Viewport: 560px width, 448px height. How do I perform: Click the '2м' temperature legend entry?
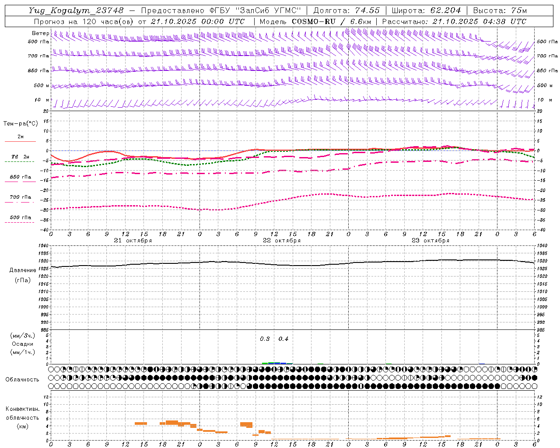[21, 137]
